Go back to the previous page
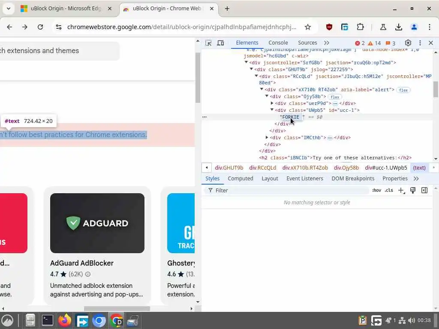The height and width of the screenshot is (329, 439). click(9, 27)
